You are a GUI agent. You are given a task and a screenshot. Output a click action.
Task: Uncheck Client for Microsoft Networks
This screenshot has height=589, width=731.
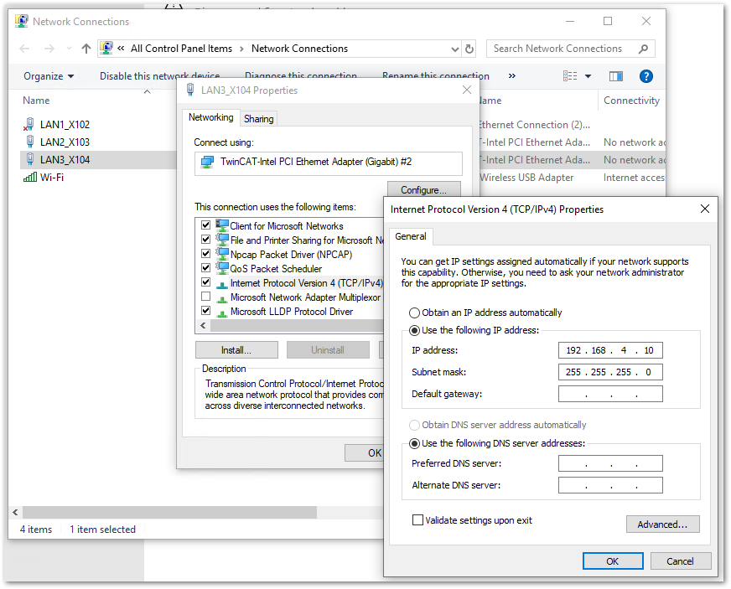[205, 225]
